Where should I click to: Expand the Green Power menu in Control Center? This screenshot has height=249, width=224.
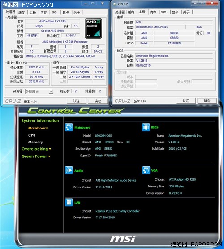(x=36, y=156)
